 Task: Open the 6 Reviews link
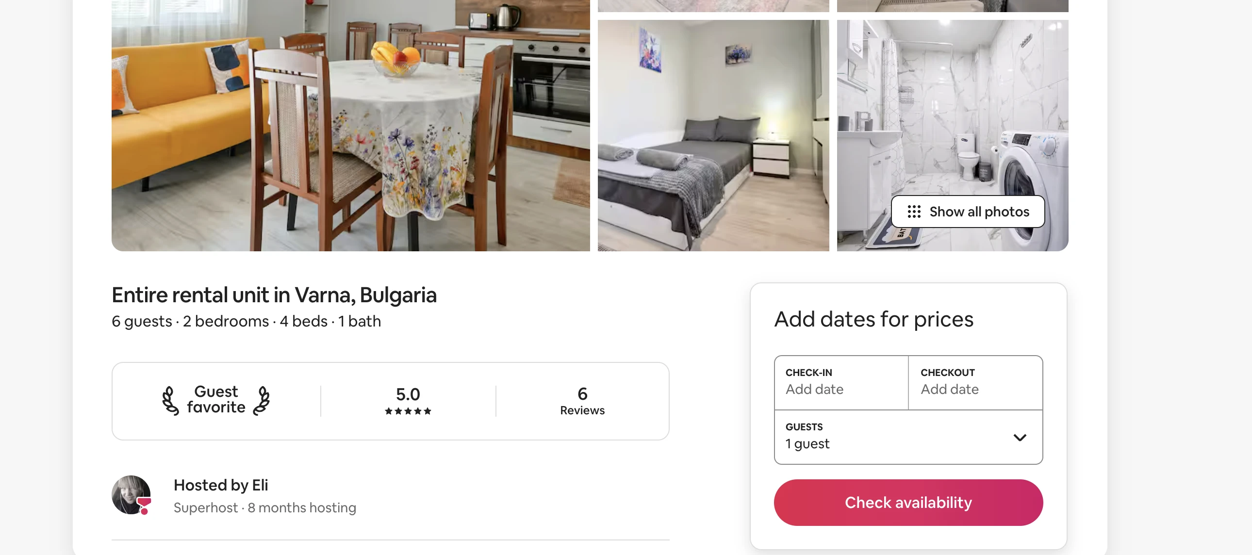[x=582, y=401]
